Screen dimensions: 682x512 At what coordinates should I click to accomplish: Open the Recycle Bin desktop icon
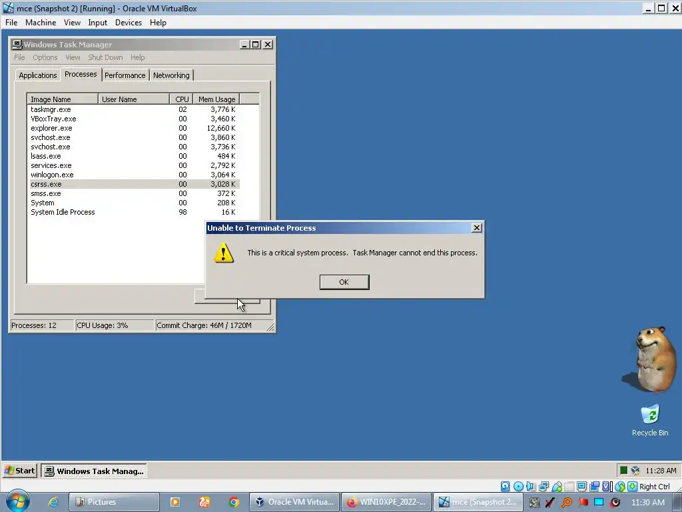tap(650, 420)
